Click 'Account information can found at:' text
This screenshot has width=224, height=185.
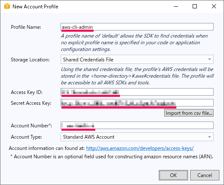point(47,148)
